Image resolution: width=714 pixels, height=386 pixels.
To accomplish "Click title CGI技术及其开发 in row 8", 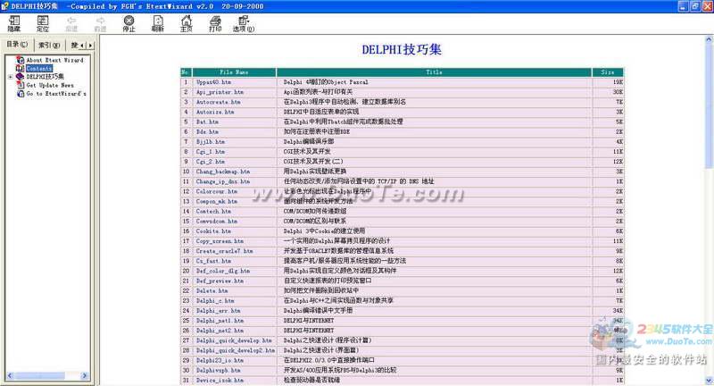I will click(307, 151).
